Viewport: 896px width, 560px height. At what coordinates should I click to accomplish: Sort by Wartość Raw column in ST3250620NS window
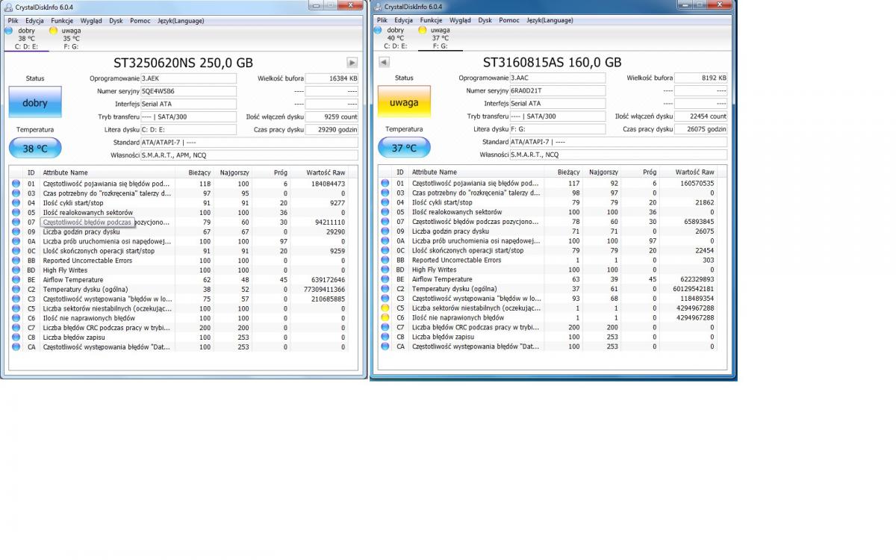[326, 172]
